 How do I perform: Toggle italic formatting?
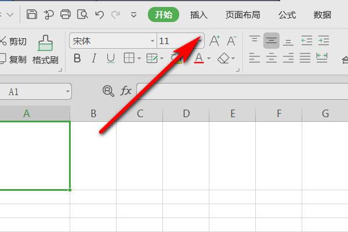(94, 59)
